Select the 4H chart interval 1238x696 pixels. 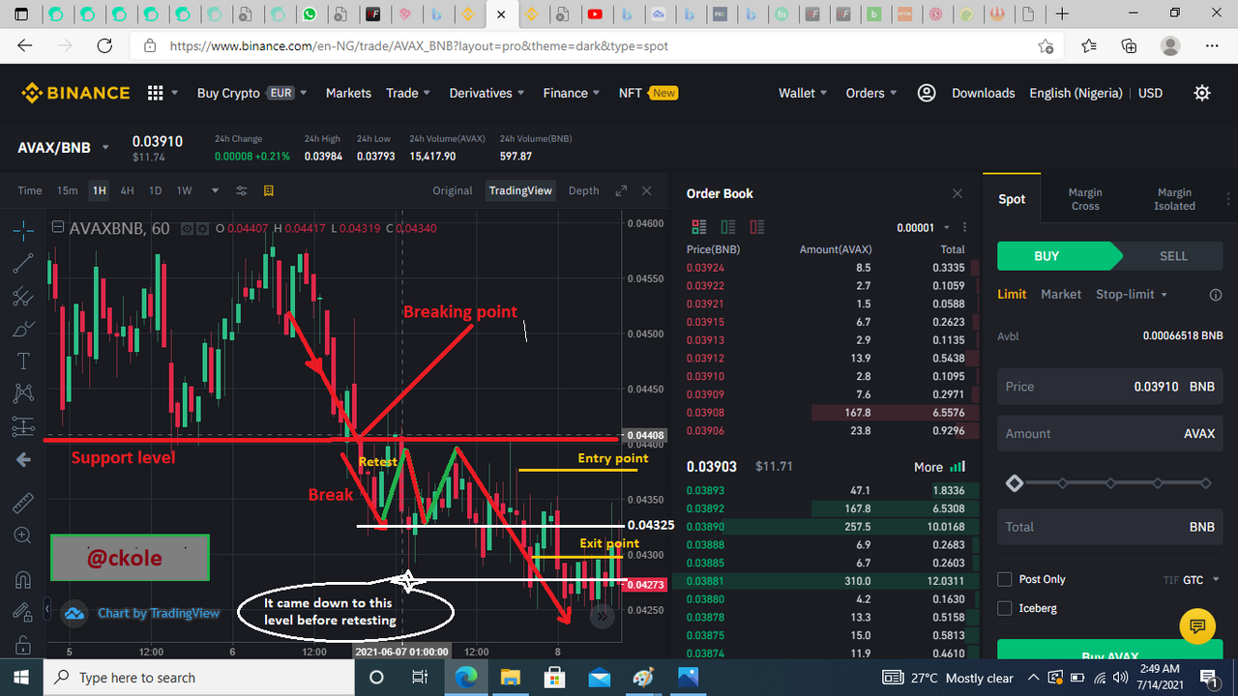tap(127, 190)
